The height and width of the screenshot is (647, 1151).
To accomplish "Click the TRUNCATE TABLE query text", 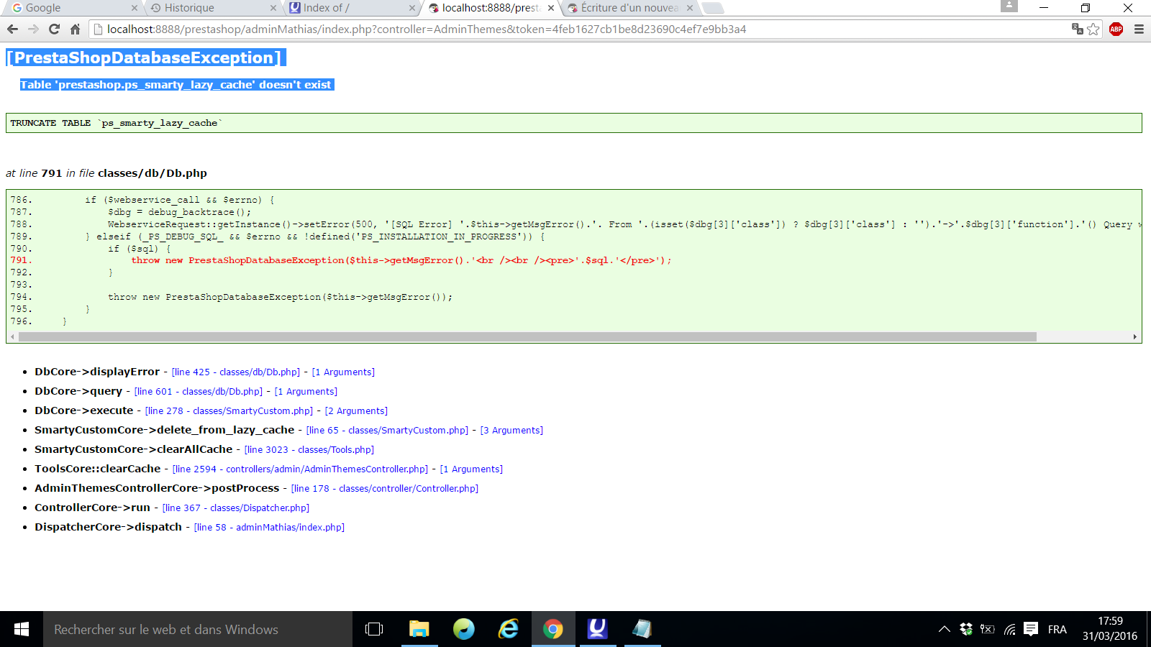I will tap(117, 123).
